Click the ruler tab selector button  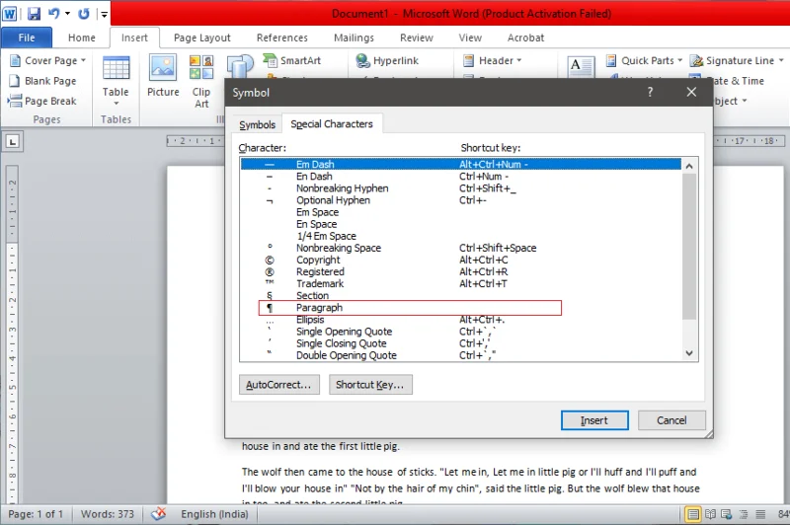(13, 141)
